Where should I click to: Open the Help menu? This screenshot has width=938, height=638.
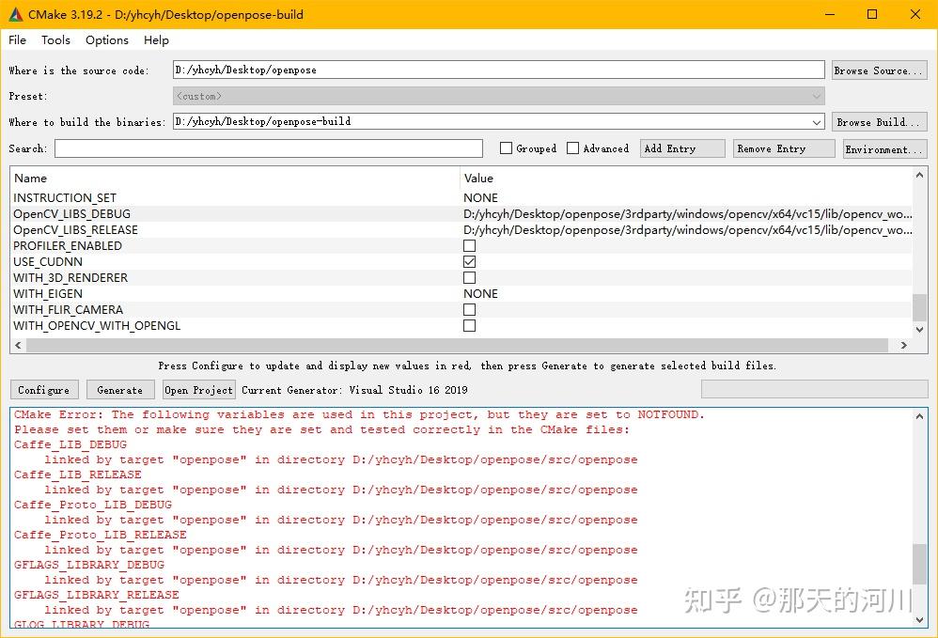tap(156, 40)
